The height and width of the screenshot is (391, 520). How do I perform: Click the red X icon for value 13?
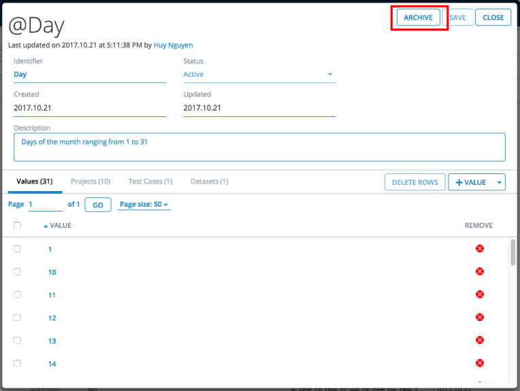[x=479, y=340]
